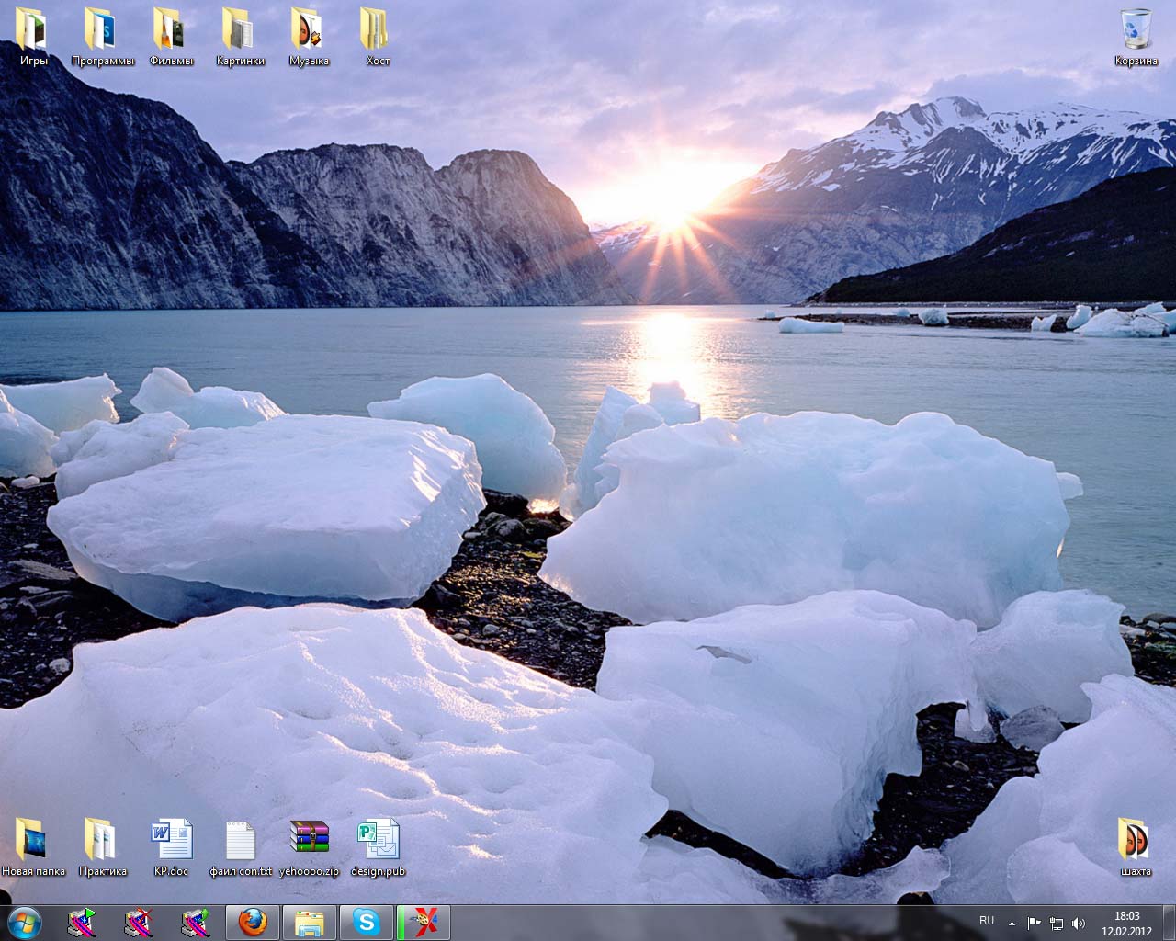Select the файл con.txt text file
The height and width of the screenshot is (941, 1176).
[240, 847]
